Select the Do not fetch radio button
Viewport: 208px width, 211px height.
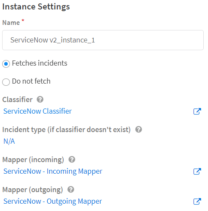coord(6,82)
